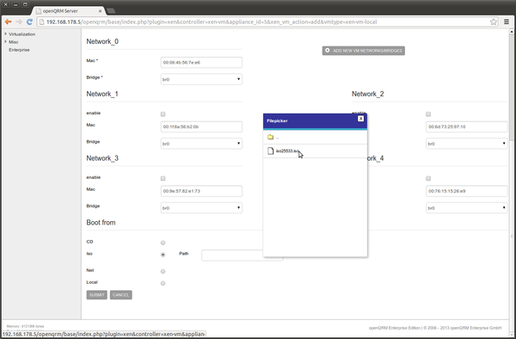Cancel the VM form
Viewport: 516px width, 339px height.
tap(120, 295)
